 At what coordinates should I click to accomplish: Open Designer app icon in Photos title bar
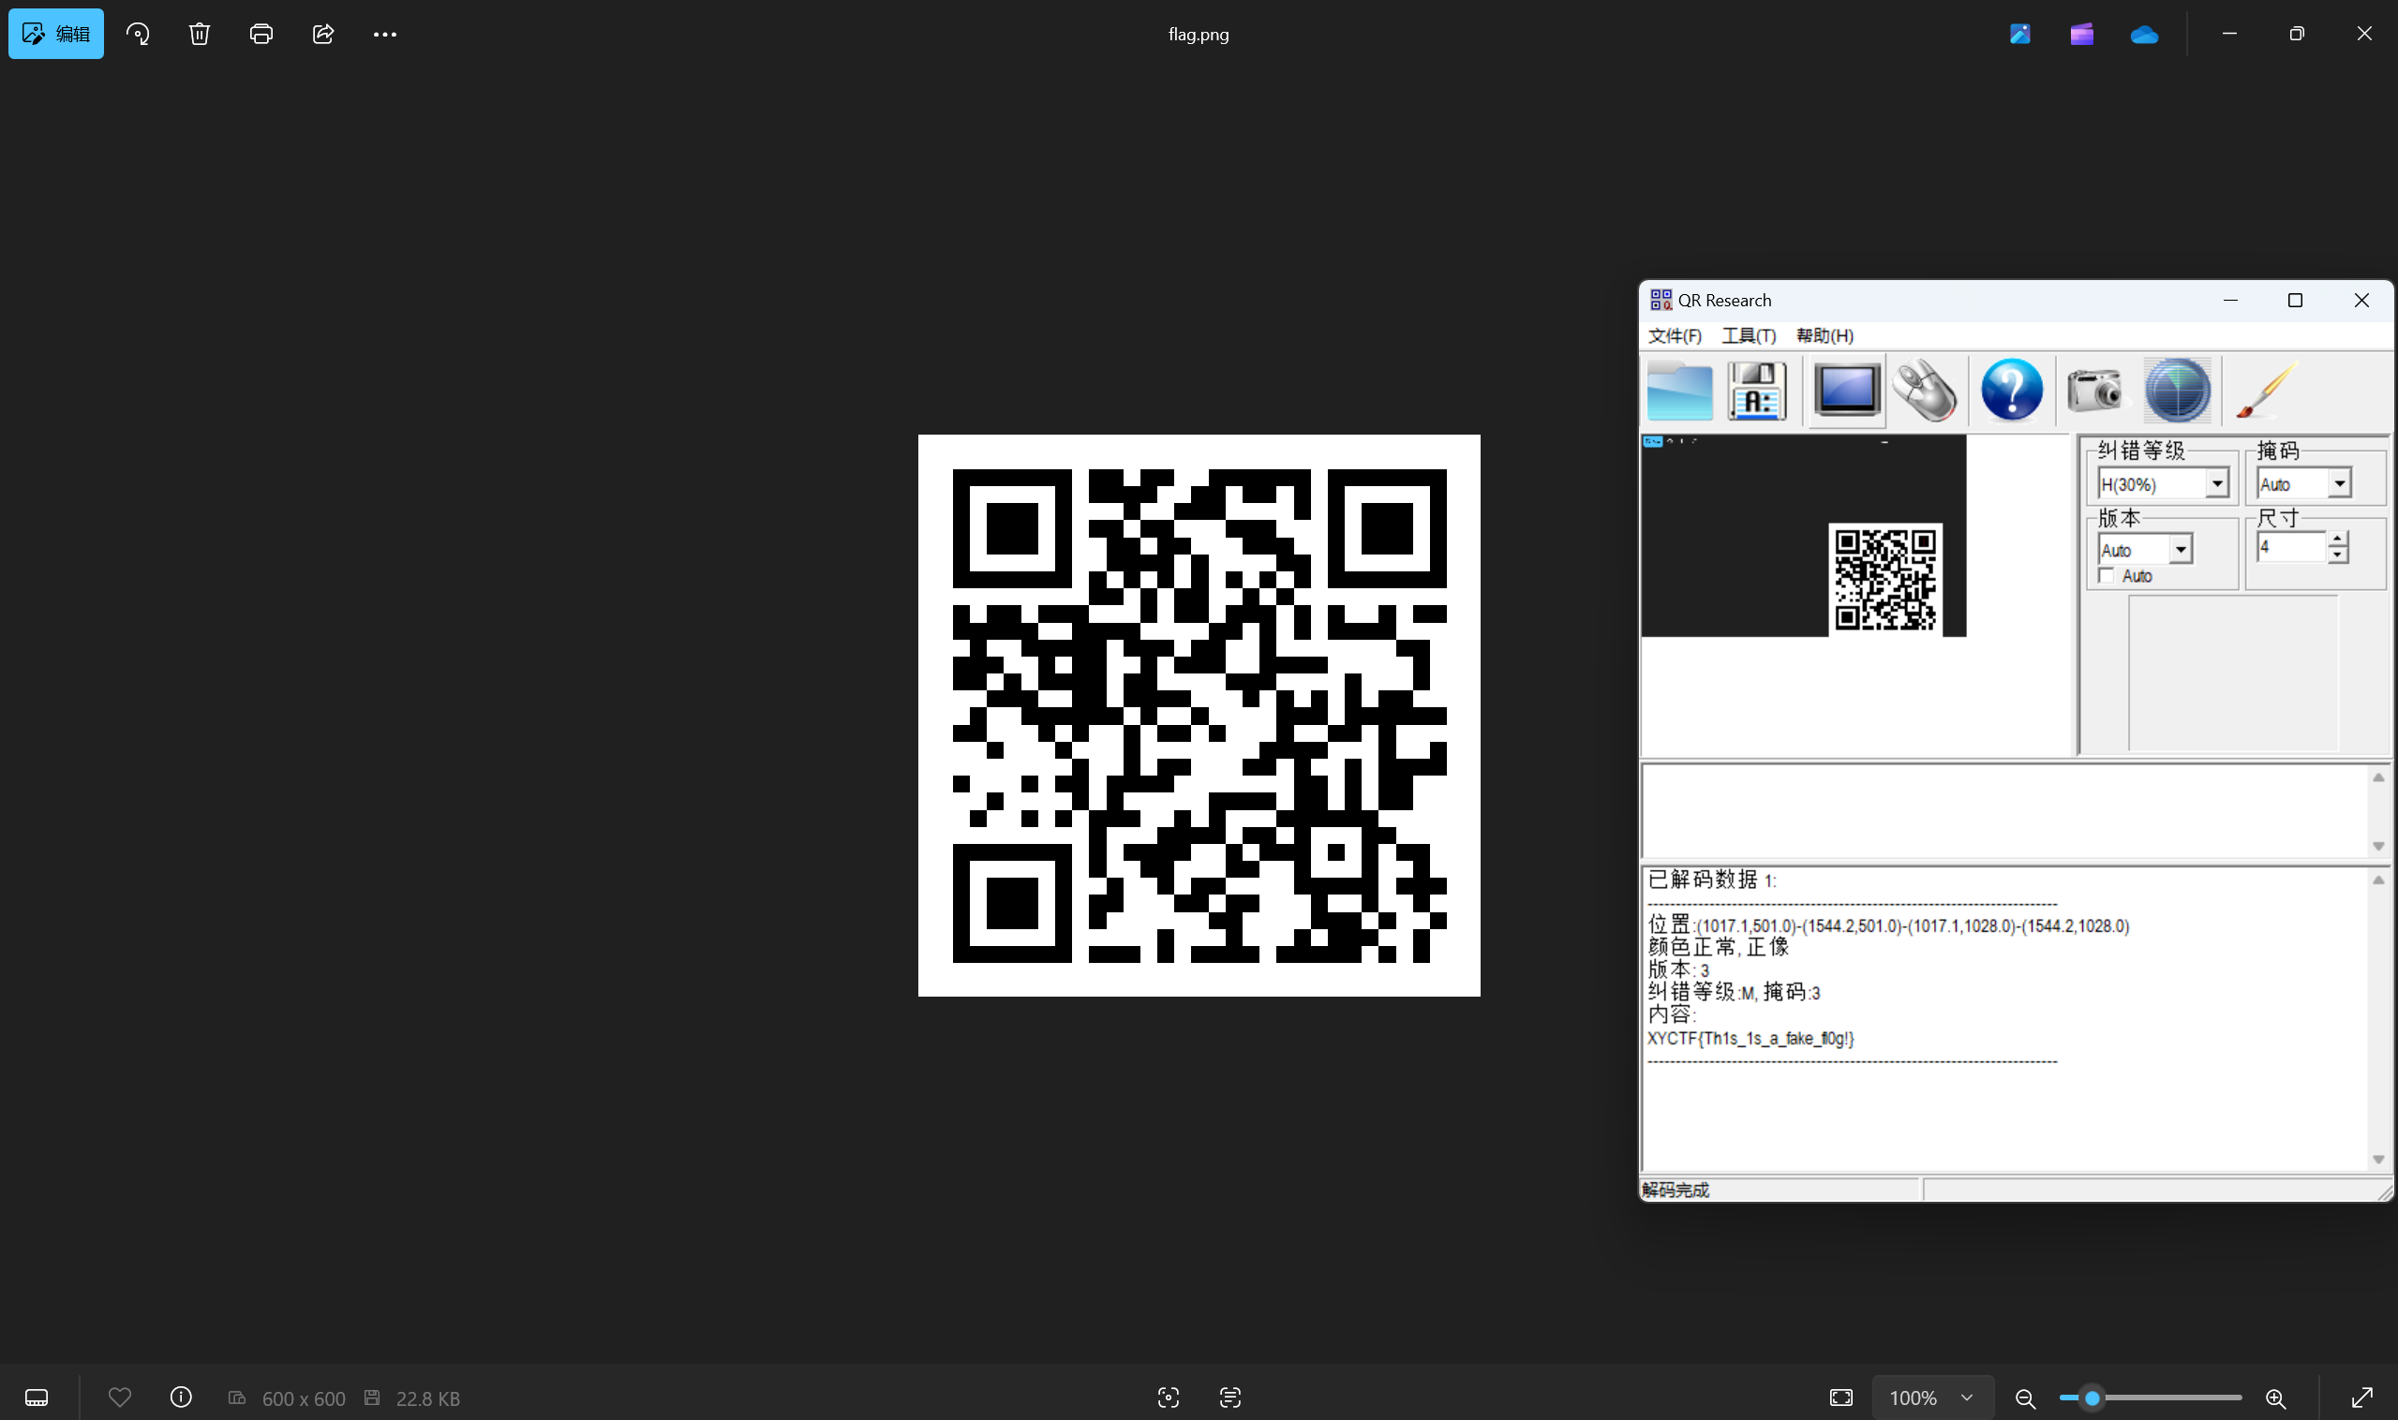(x=2019, y=34)
